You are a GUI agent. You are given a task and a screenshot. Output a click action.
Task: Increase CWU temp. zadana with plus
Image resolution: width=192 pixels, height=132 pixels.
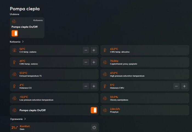[94, 62]
